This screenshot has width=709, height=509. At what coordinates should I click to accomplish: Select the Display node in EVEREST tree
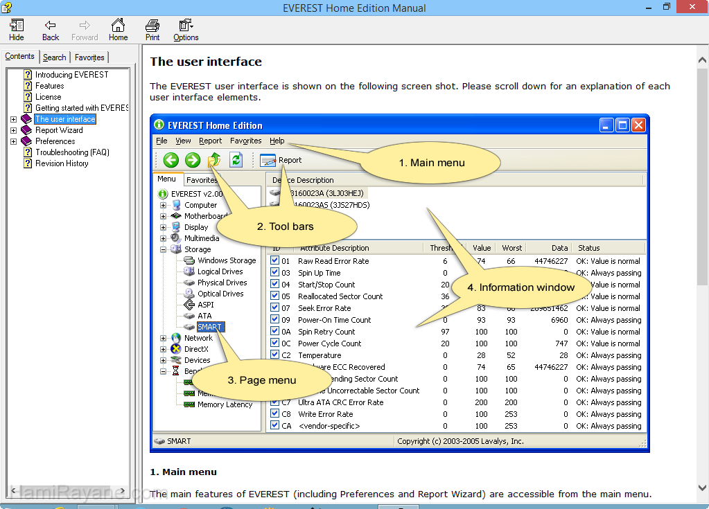(196, 227)
